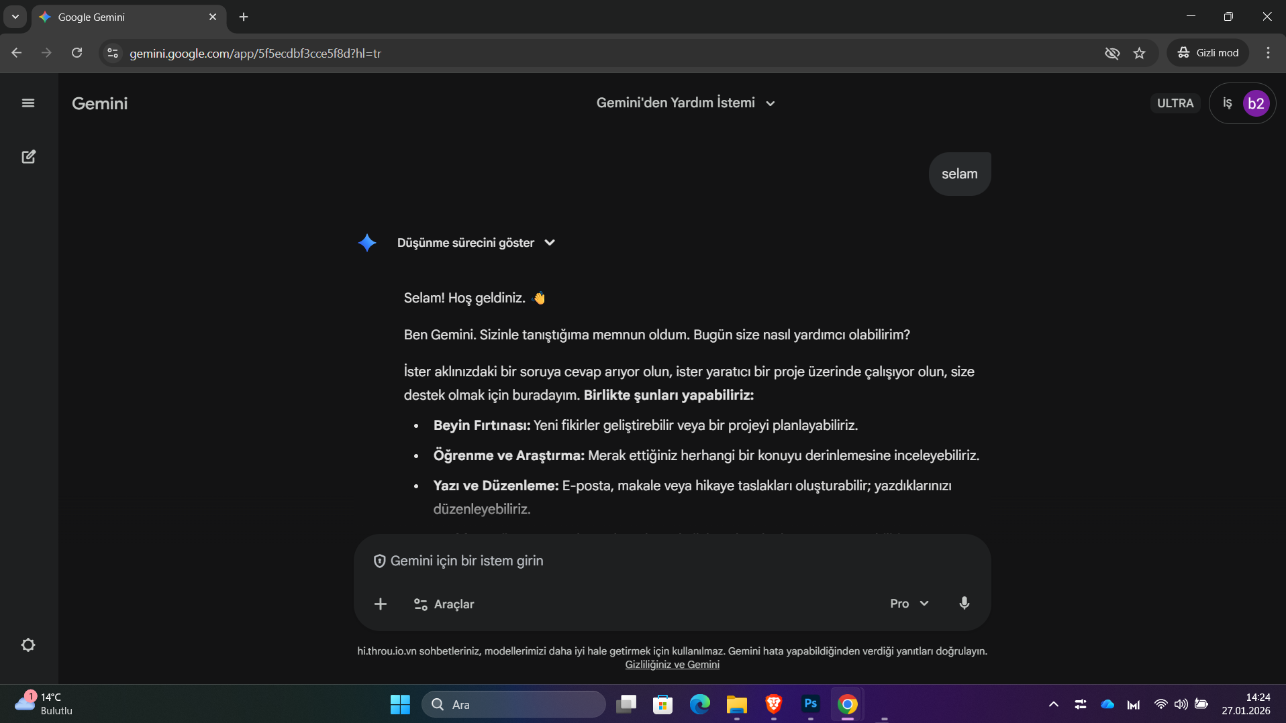Open a new browser tab
Image resolution: width=1286 pixels, height=723 pixels.
pyautogui.click(x=244, y=17)
